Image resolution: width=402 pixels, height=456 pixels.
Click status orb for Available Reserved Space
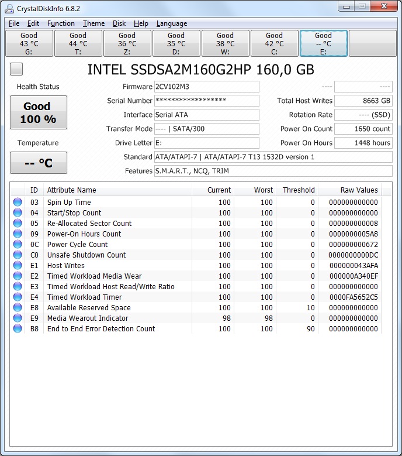tap(18, 307)
